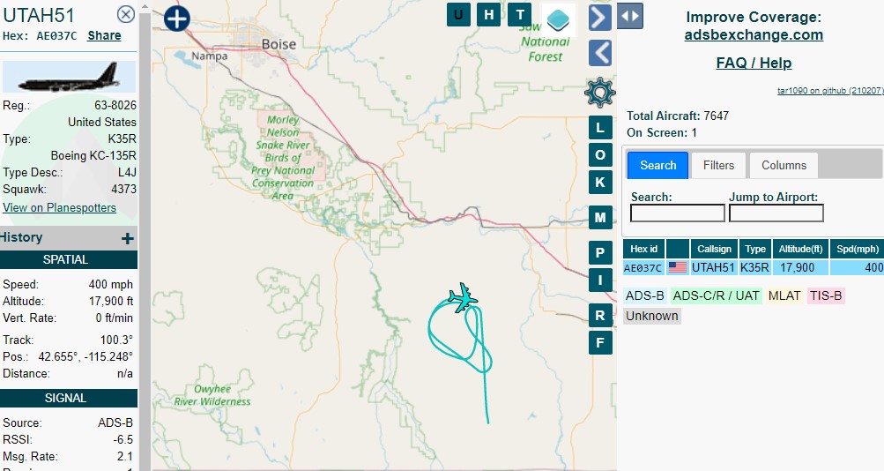Expand the History section plus
This screenshot has width=884, height=471.
point(128,238)
